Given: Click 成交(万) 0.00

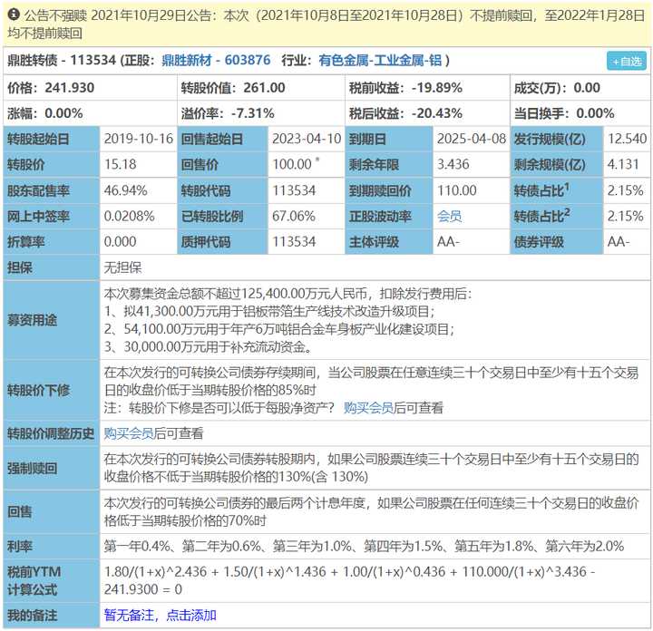Looking at the screenshot, I should pos(557,88).
